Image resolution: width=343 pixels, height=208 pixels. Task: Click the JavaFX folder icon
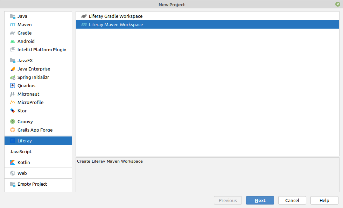point(13,60)
